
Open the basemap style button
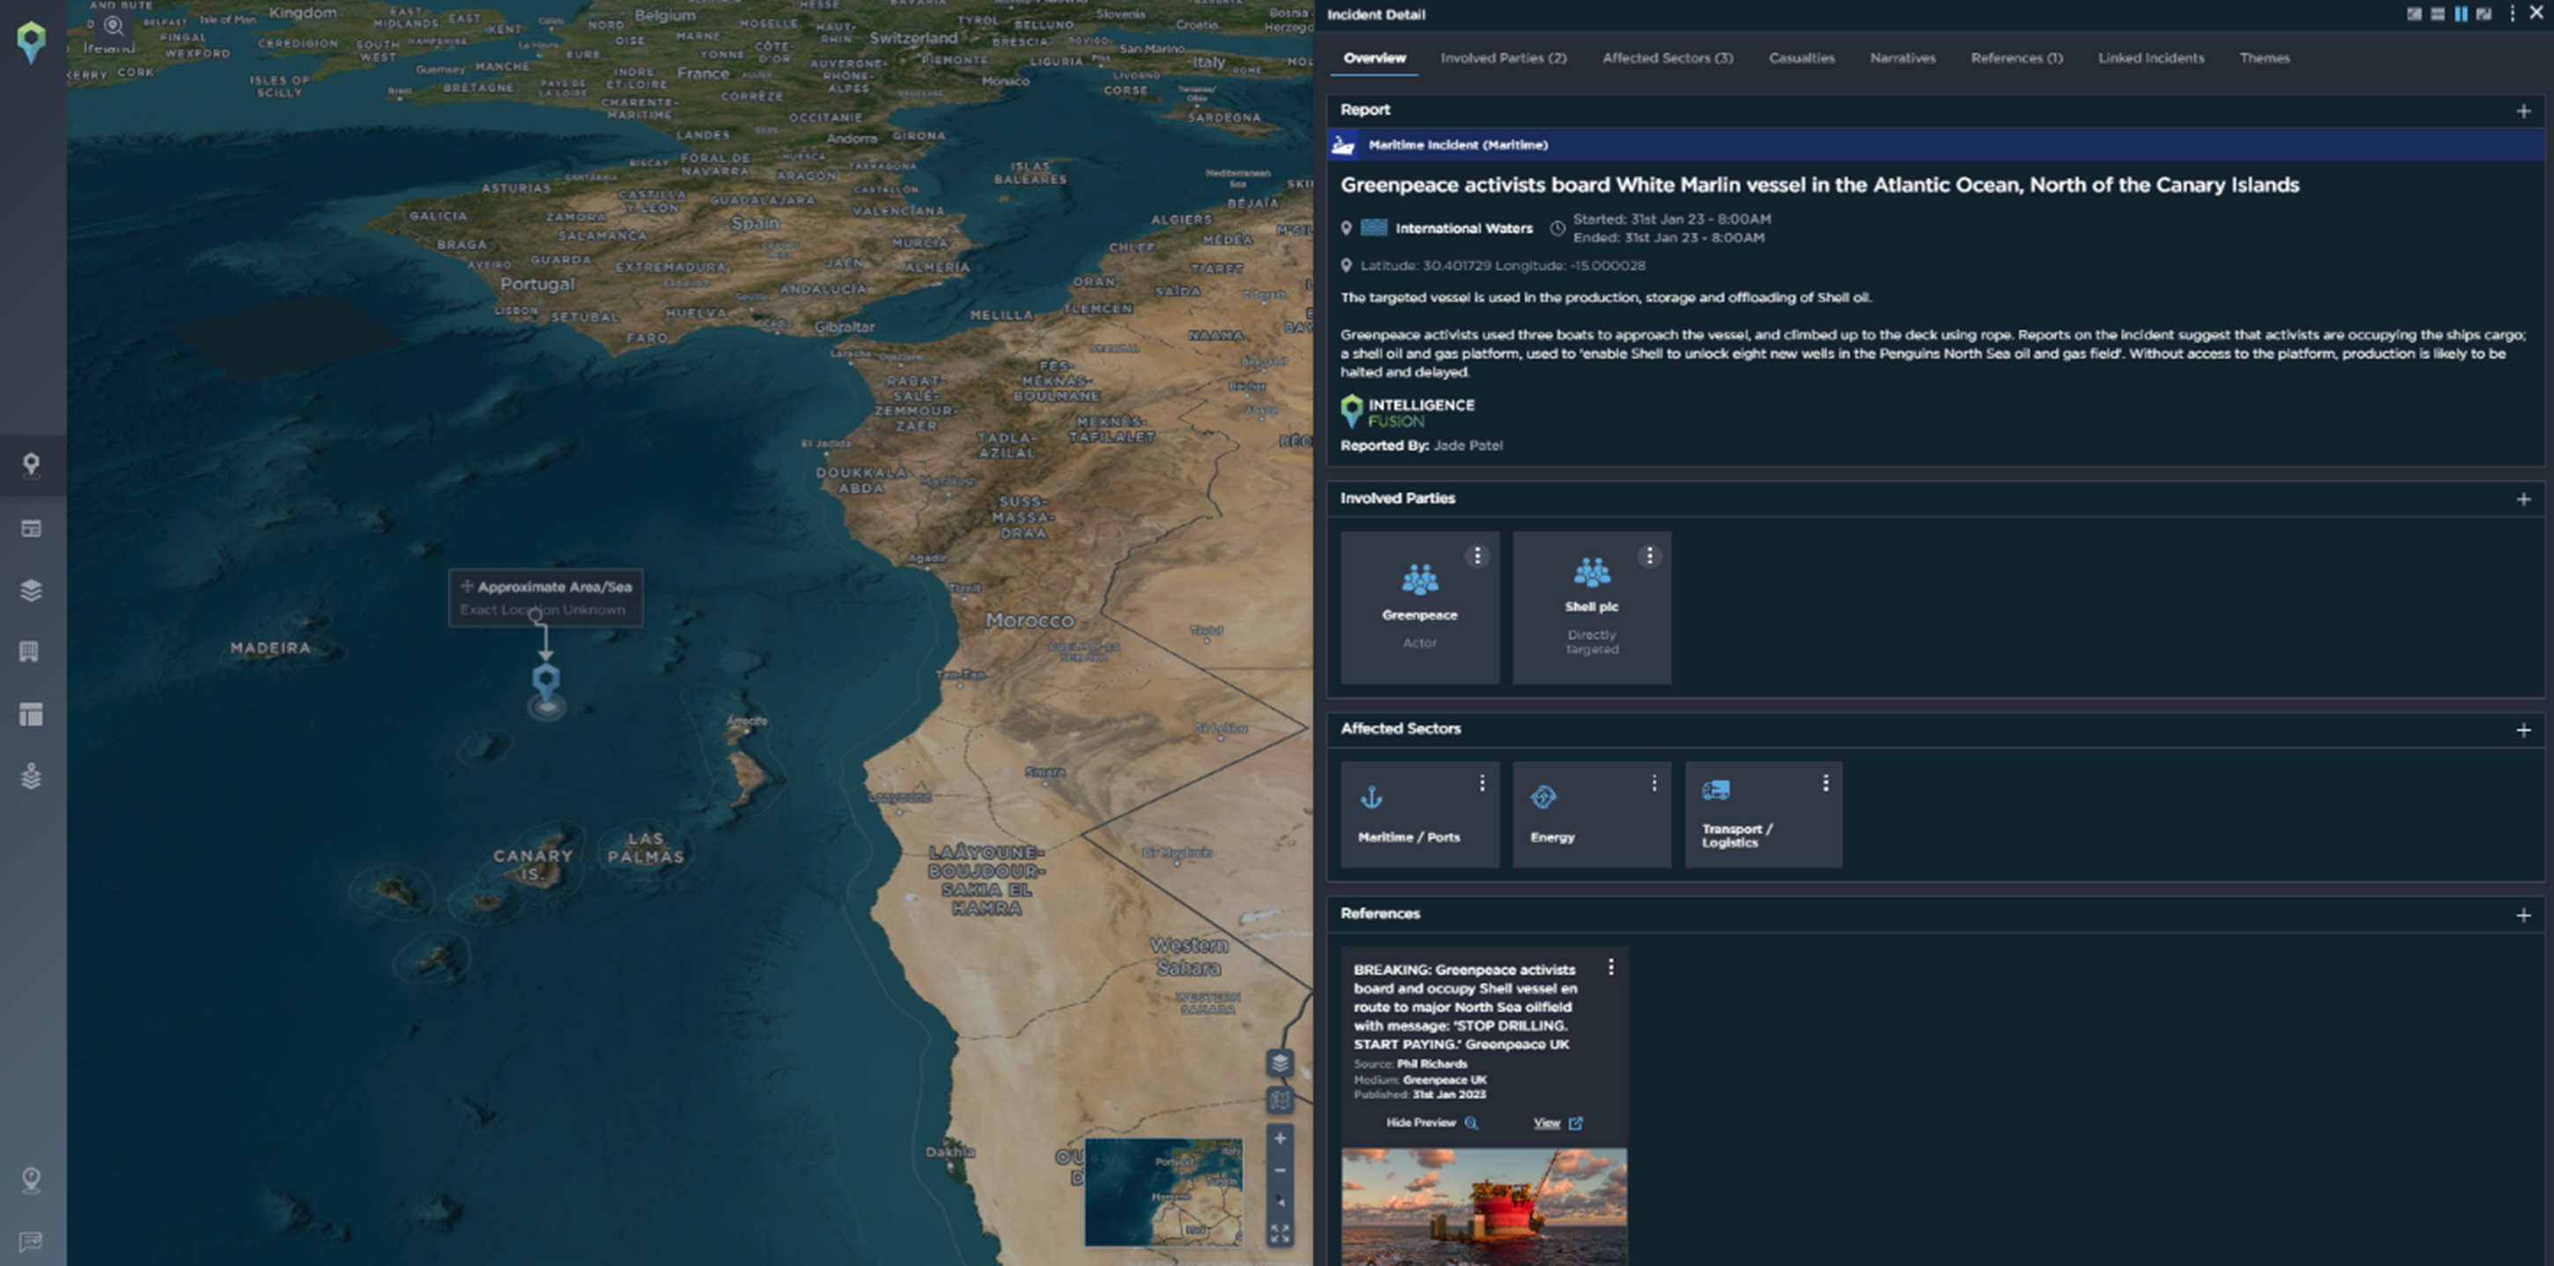[x=1280, y=1100]
